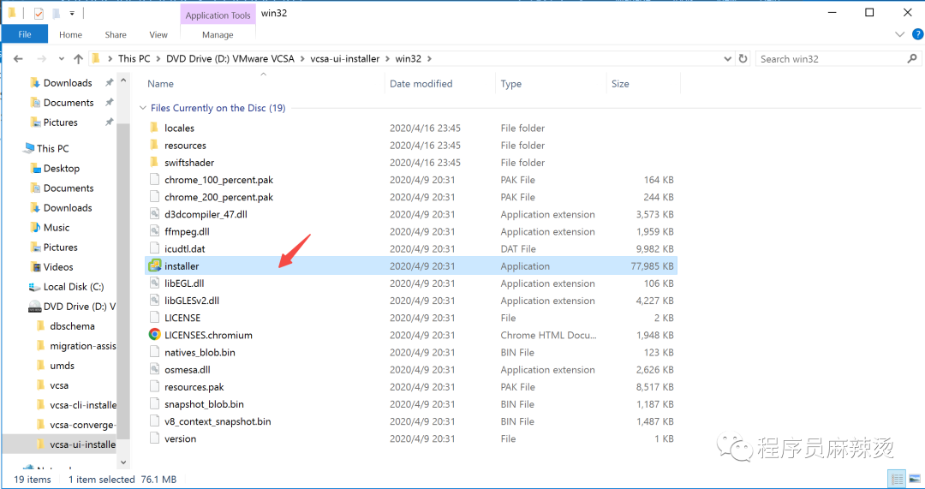The height and width of the screenshot is (489, 925).
Task: Click the Back navigation arrow
Action: tap(18, 59)
